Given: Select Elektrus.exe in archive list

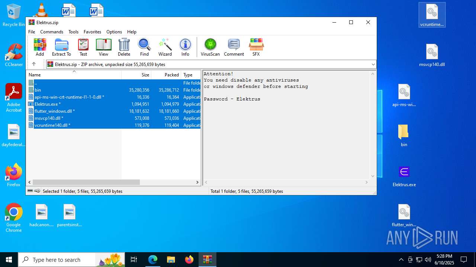Looking at the screenshot, I should 114,104.
